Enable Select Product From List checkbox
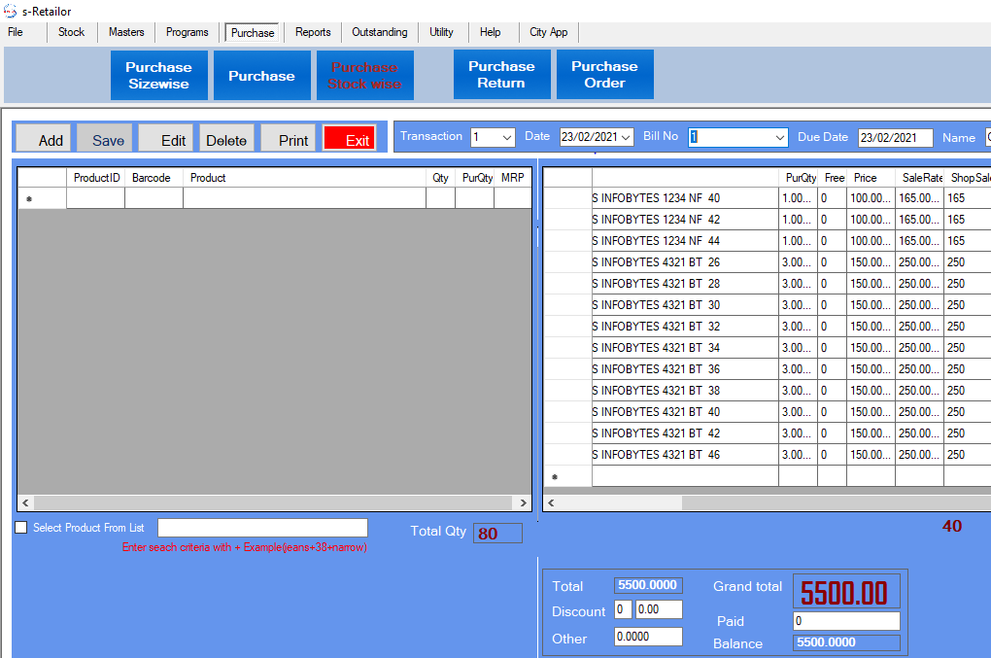This screenshot has height=658, width=991. point(21,528)
